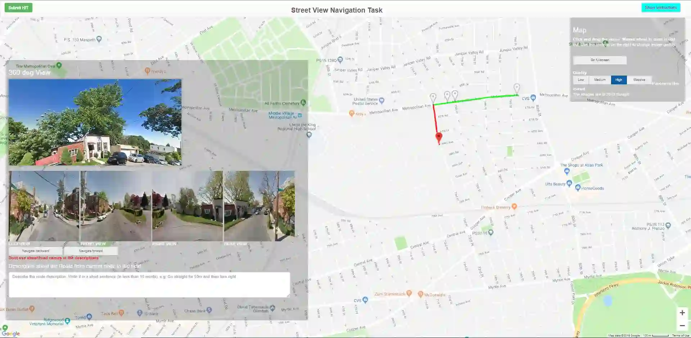This screenshot has height=338, width=691.
Task: Click the P.S. 153 Maspeth school pin
Action: [99, 39]
